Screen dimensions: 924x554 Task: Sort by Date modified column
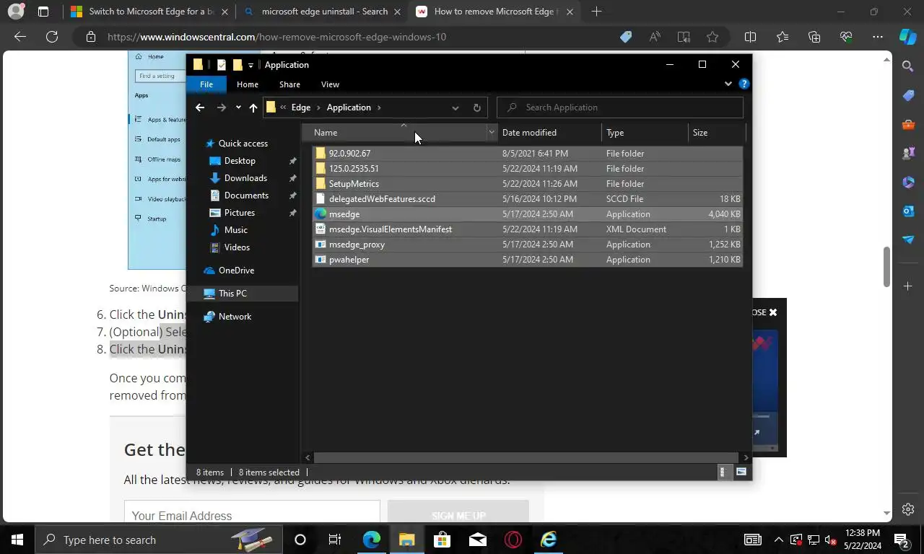pyautogui.click(x=549, y=133)
